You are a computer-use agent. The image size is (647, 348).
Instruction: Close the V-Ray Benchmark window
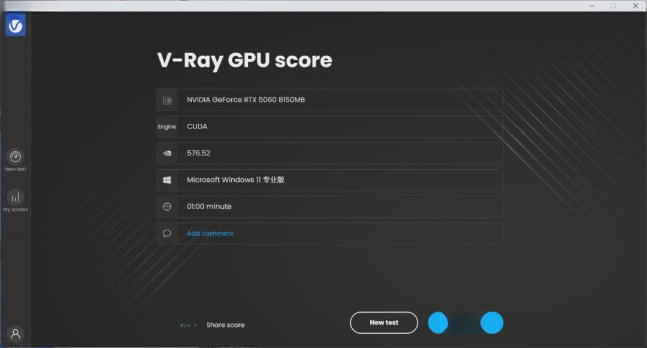[x=636, y=6]
